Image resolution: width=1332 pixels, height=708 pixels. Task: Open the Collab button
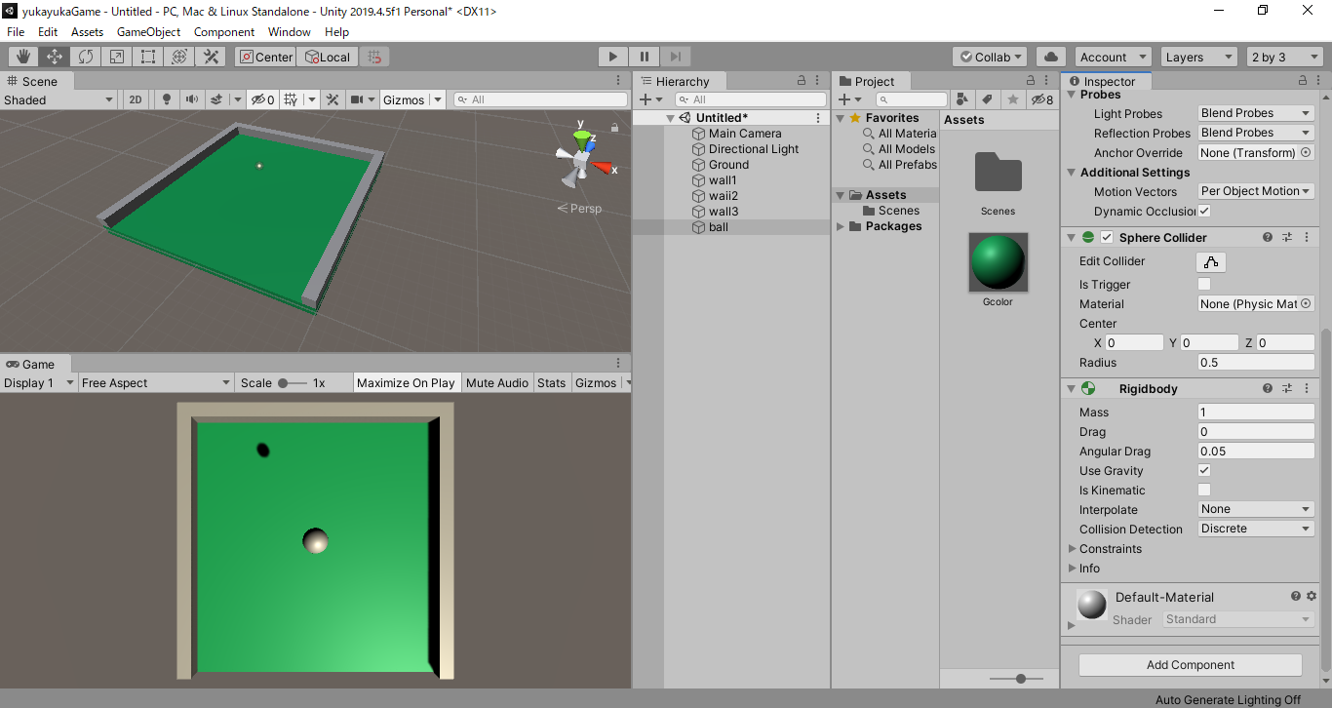tap(990, 57)
